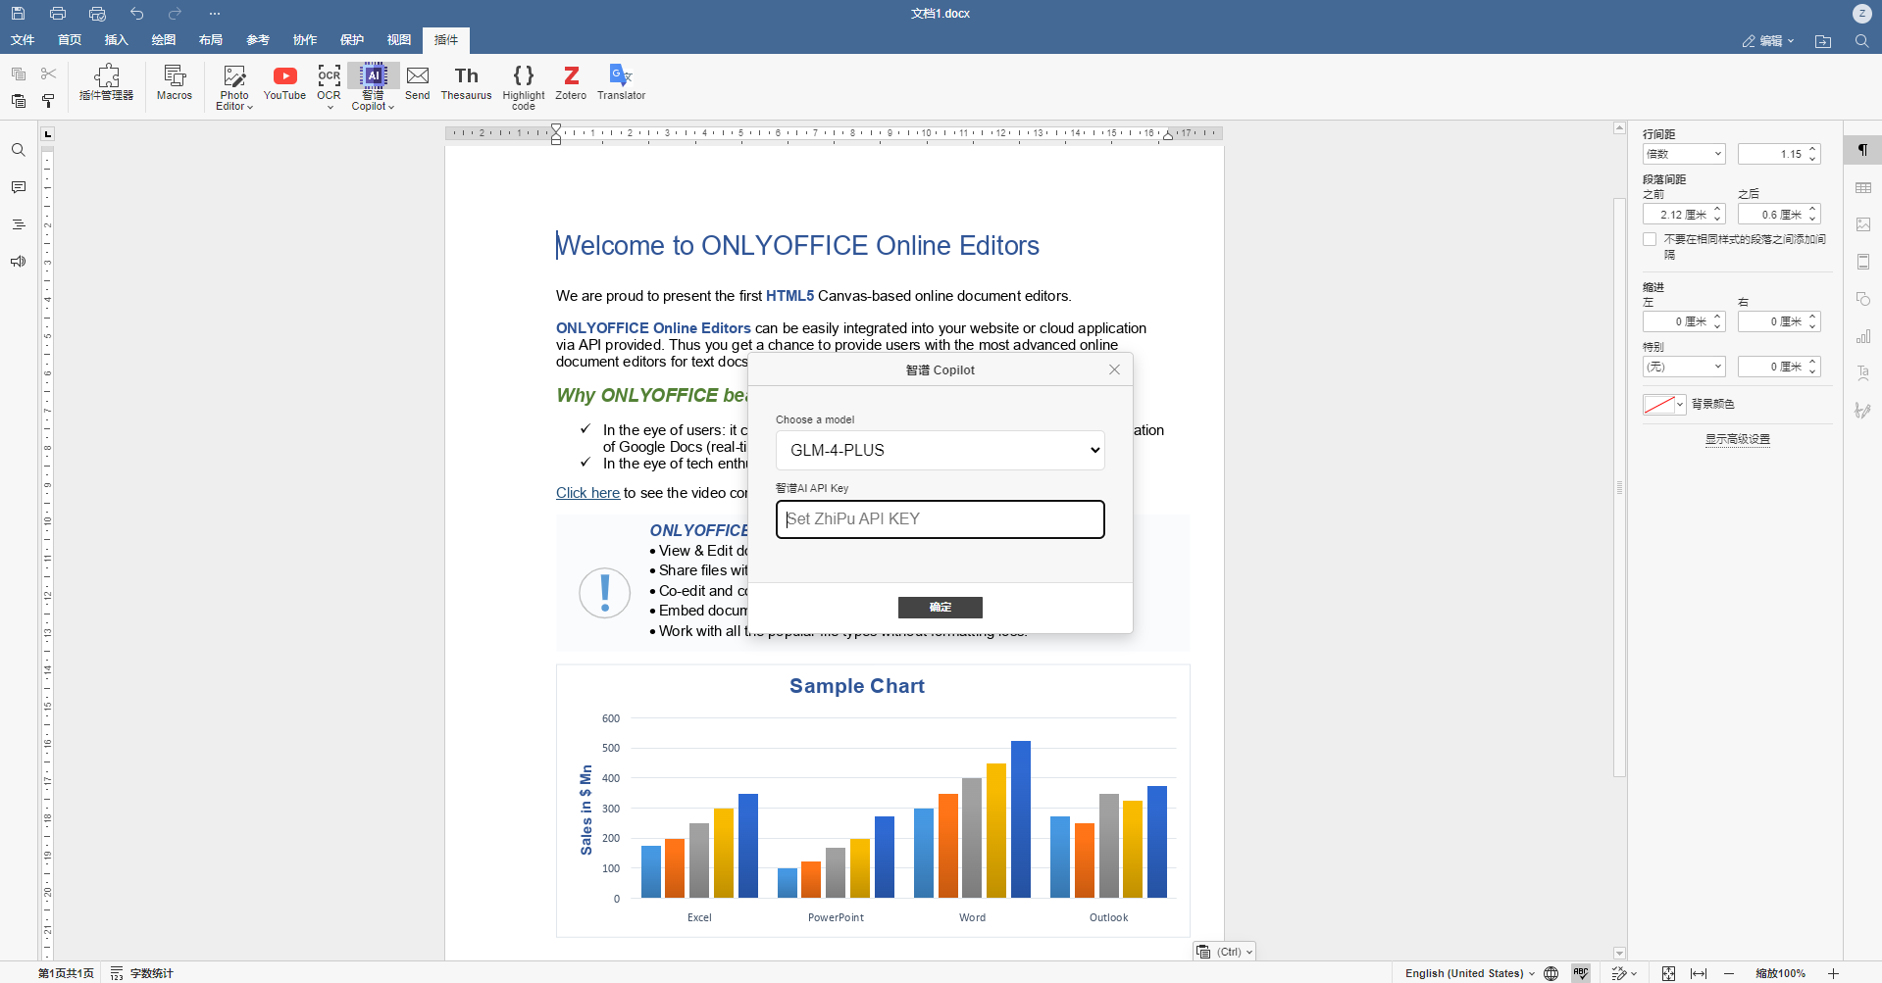The image size is (1882, 983).
Task: Click the zoom in plus button
Action: (x=1833, y=973)
